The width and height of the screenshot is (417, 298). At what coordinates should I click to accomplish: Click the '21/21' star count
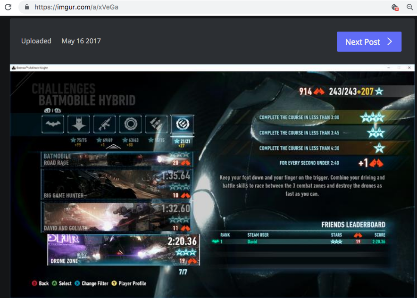(x=185, y=141)
